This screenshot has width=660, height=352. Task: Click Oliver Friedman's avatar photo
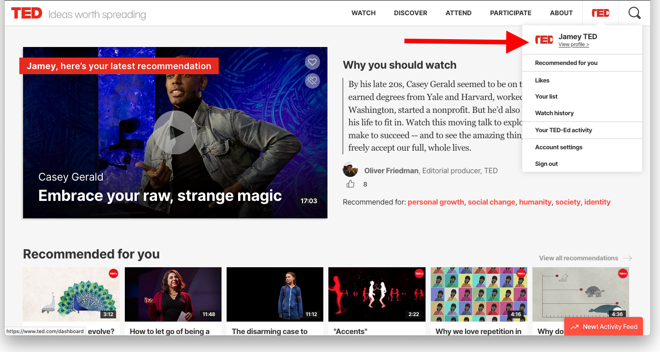point(350,170)
